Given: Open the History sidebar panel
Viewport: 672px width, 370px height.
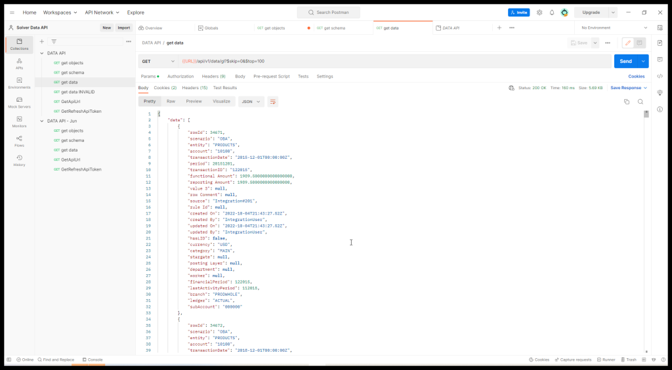Looking at the screenshot, I should click(19, 160).
